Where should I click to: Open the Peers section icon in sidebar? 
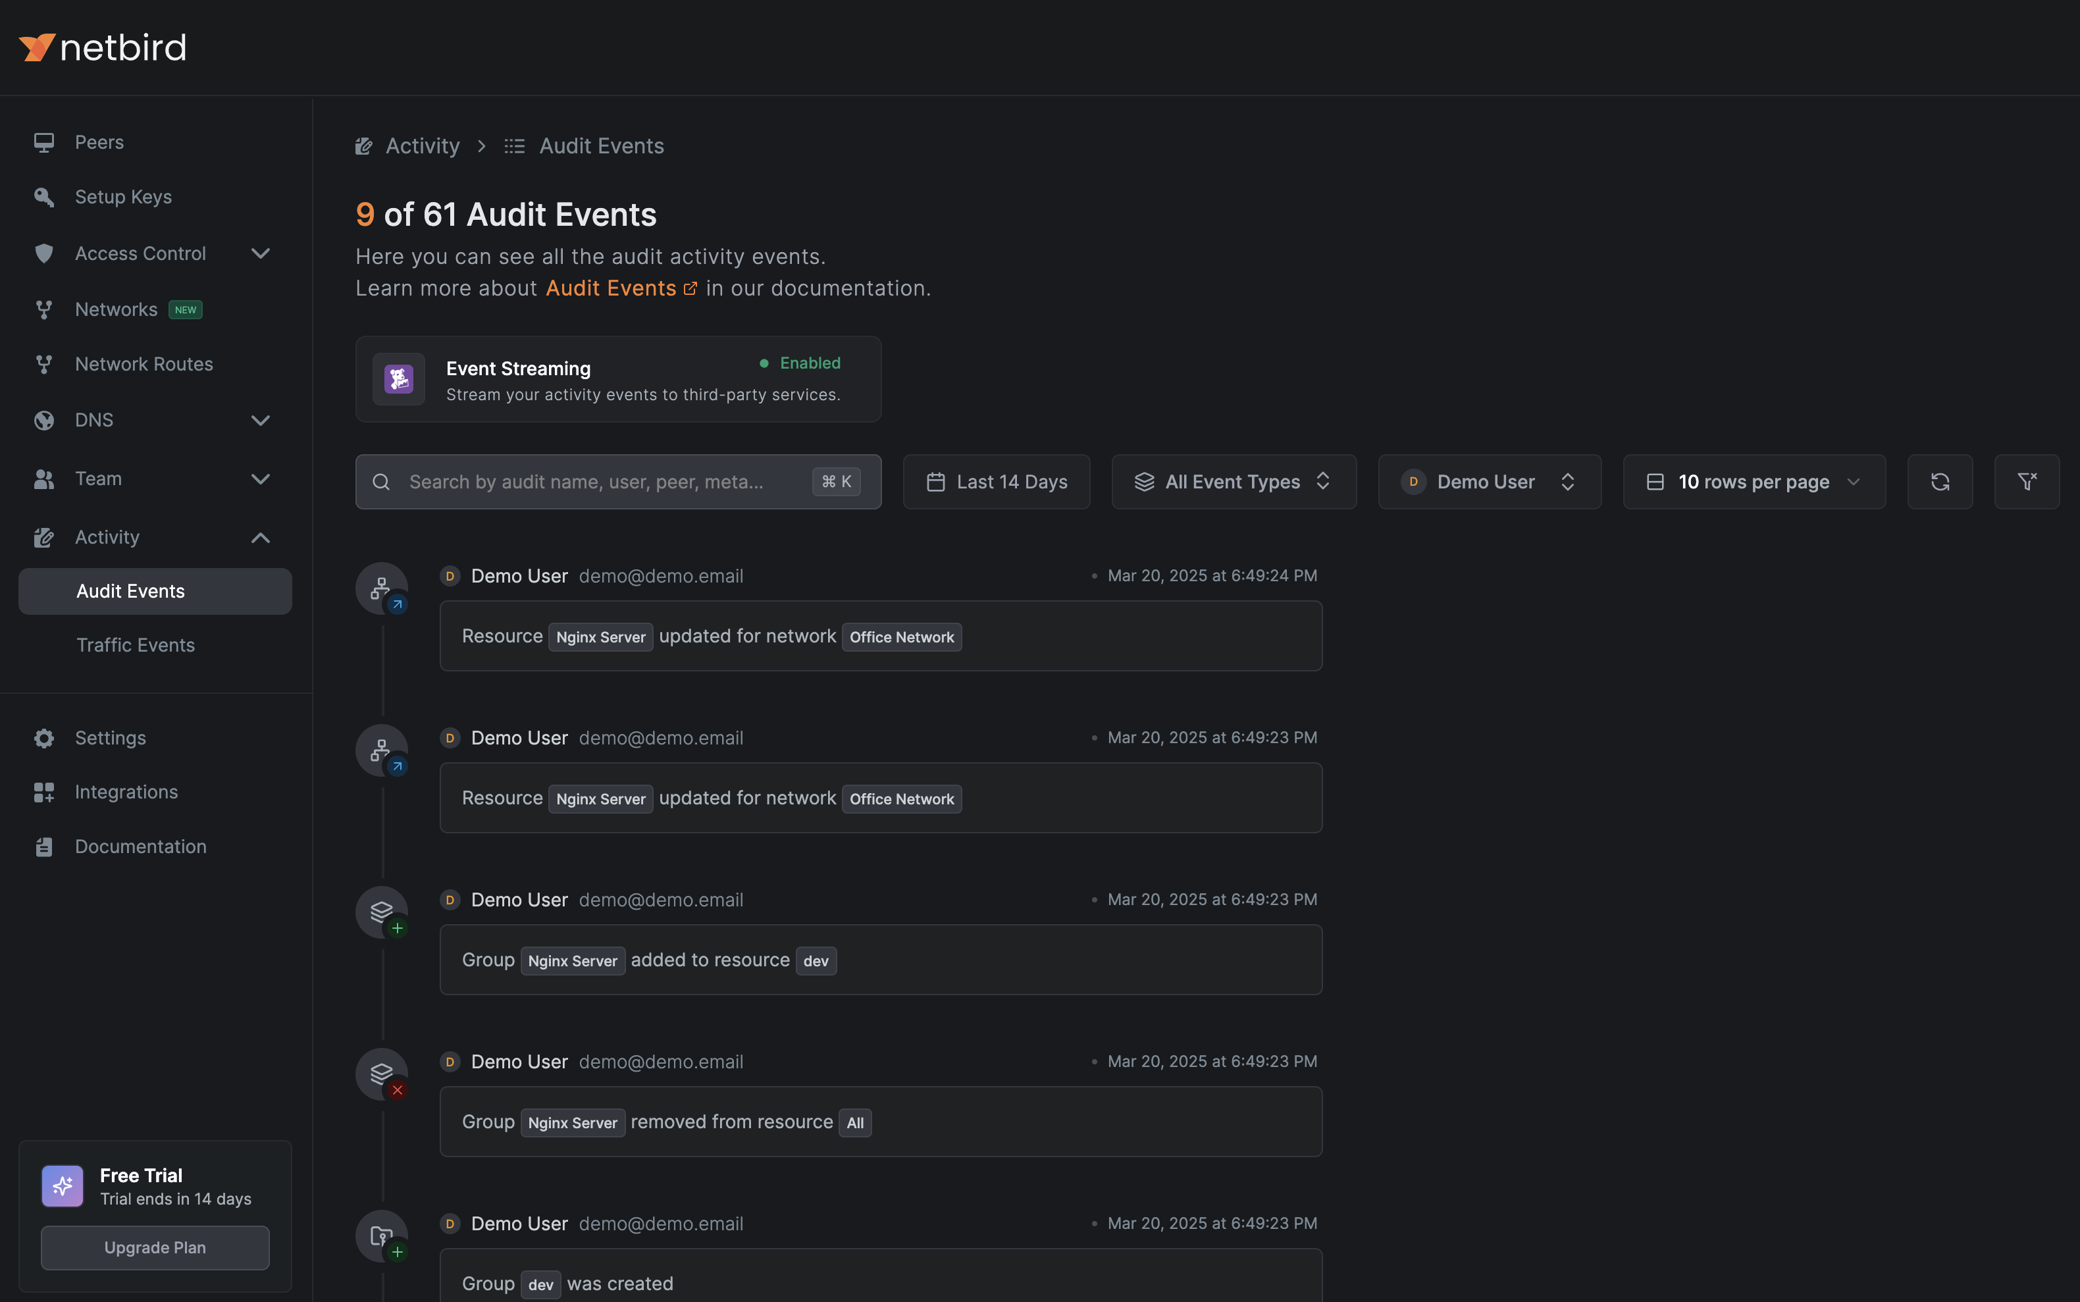click(44, 142)
